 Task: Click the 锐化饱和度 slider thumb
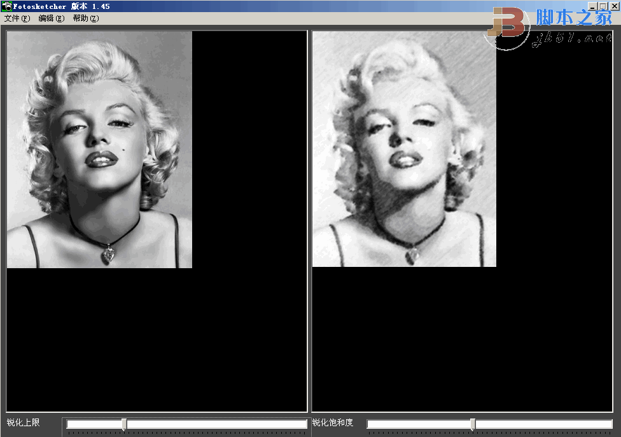472,424
